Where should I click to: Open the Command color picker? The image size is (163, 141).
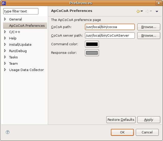[92, 44]
